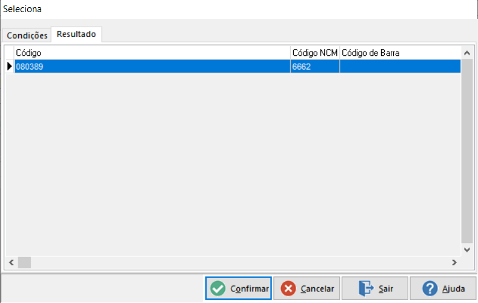Click the horizontal scrollbar thumb
This screenshot has height=303, width=478.
[x=24, y=262]
